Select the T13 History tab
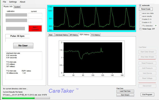159x100 pixels. [95, 35]
